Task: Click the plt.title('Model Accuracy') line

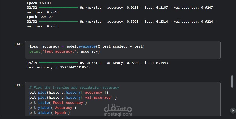Action: [x=58, y=103]
